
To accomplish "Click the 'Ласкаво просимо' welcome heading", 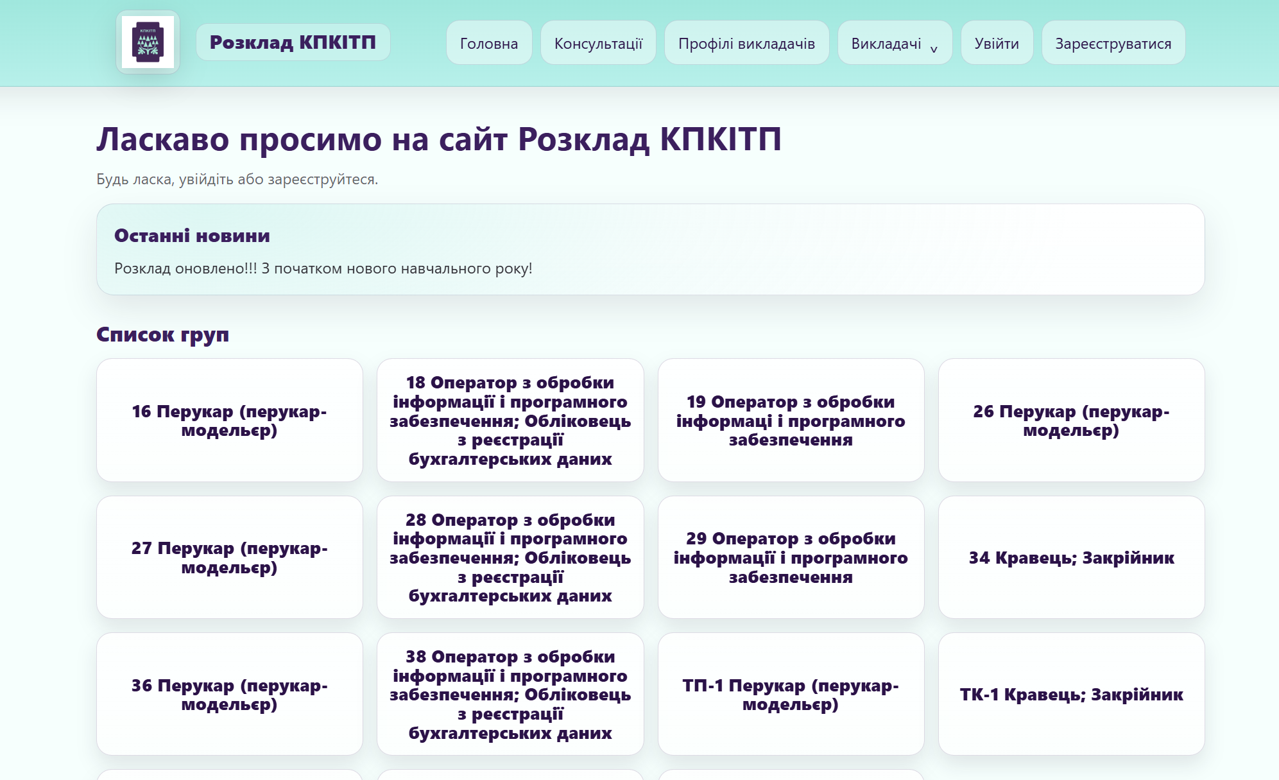I will [x=439, y=139].
